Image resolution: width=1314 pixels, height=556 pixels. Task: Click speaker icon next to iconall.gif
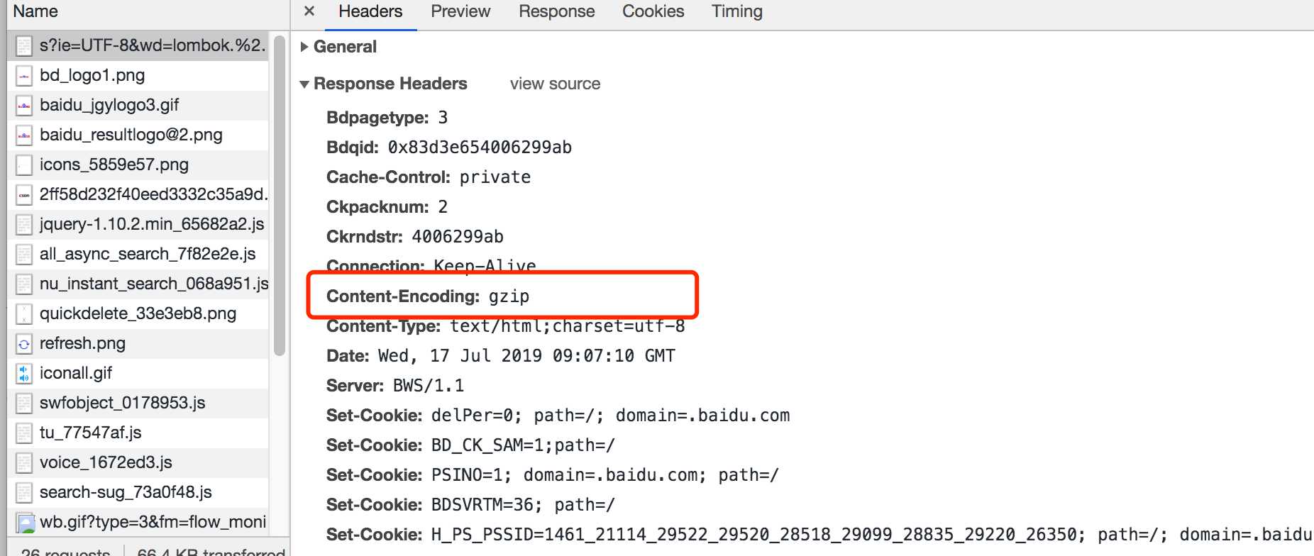pos(24,374)
